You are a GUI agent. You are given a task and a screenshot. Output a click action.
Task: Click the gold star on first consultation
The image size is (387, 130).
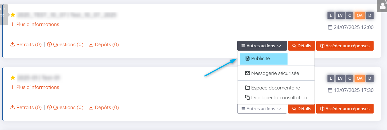(13, 15)
